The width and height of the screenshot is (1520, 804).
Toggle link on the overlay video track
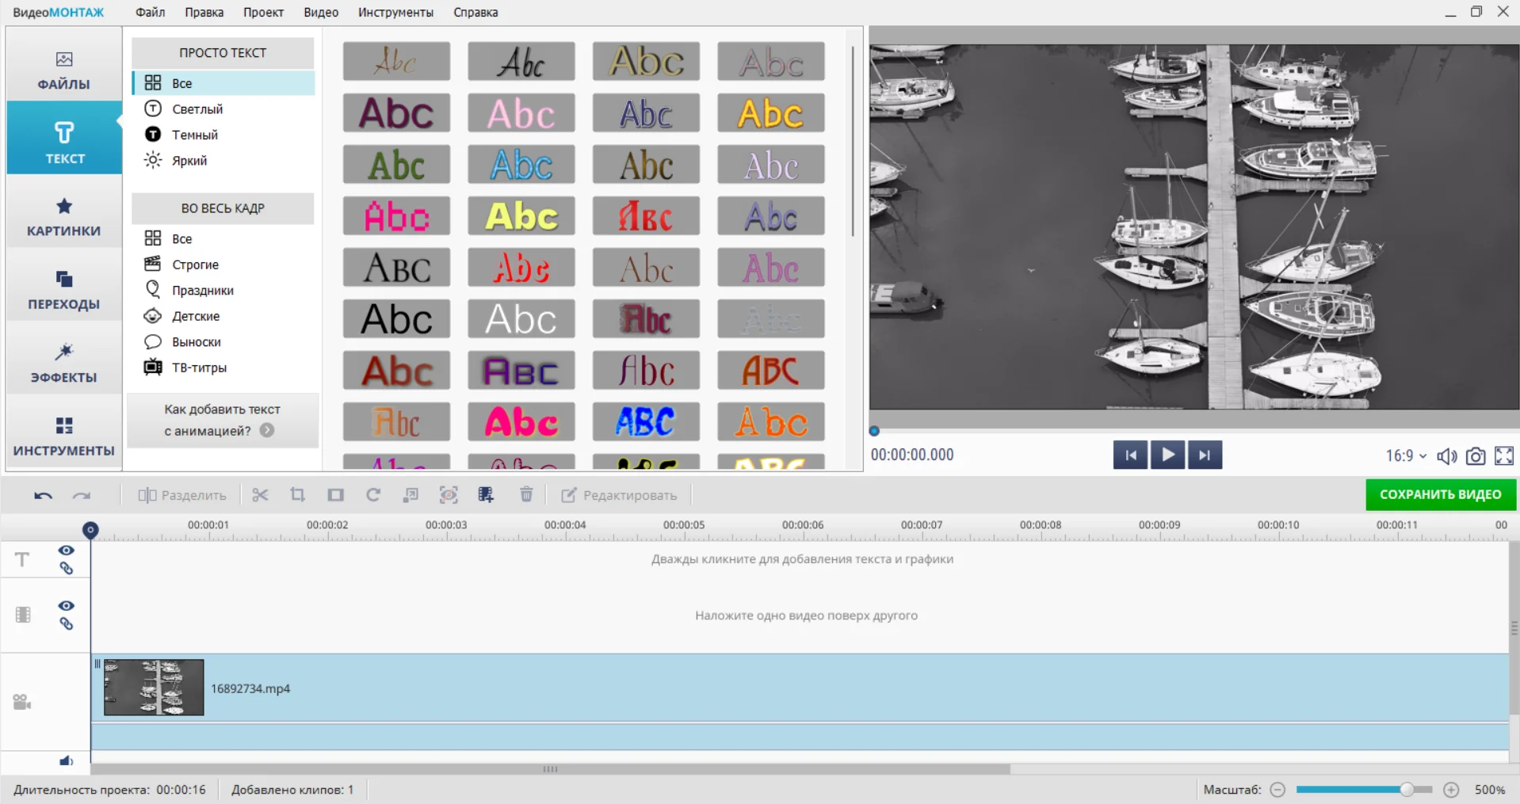[x=67, y=623]
